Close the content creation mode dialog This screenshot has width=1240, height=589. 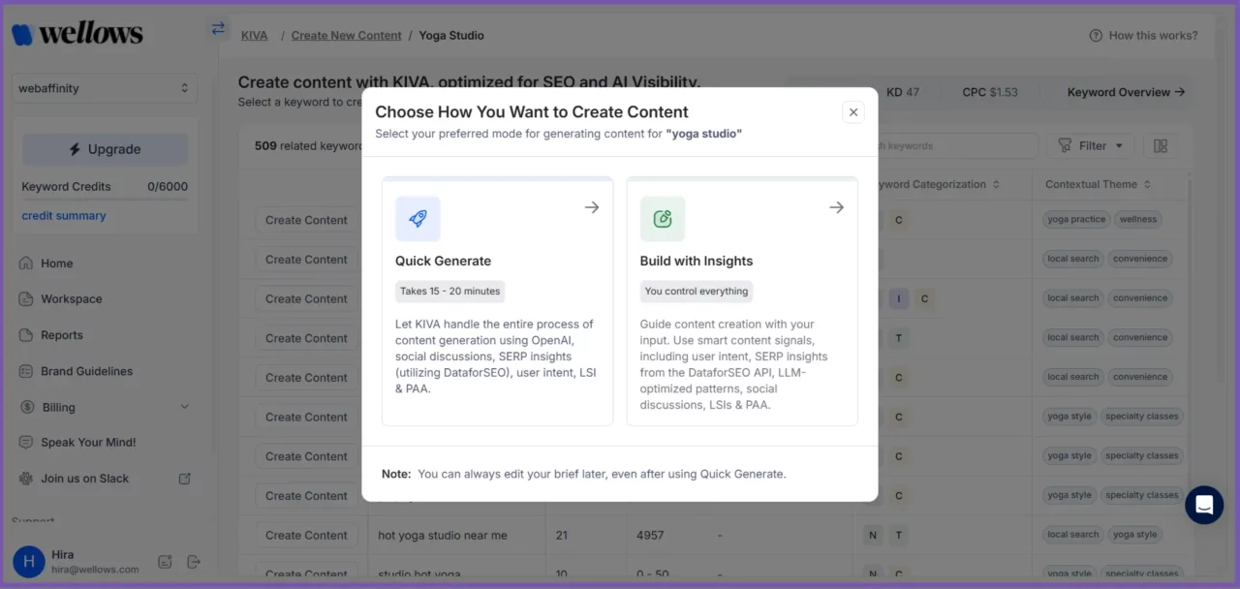point(853,112)
